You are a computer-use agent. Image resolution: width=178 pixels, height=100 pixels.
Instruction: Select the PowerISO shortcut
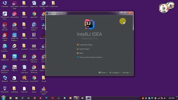click(14, 47)
